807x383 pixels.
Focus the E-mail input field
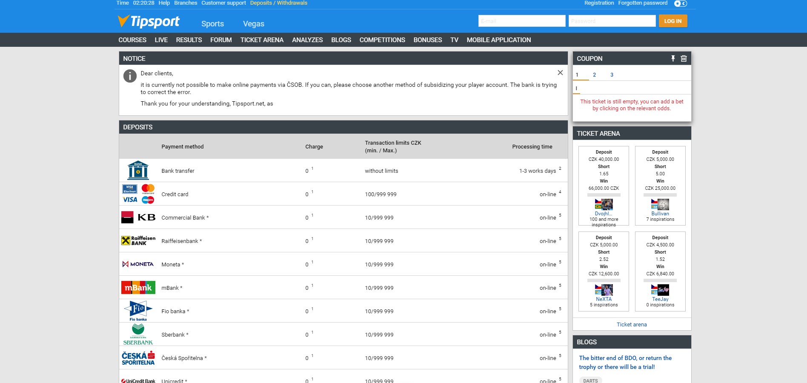522,21
